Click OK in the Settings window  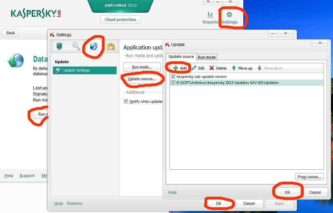[x=218, y=204]
